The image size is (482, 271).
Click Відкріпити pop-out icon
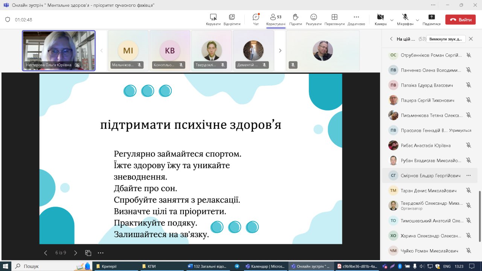coord(232,19)
